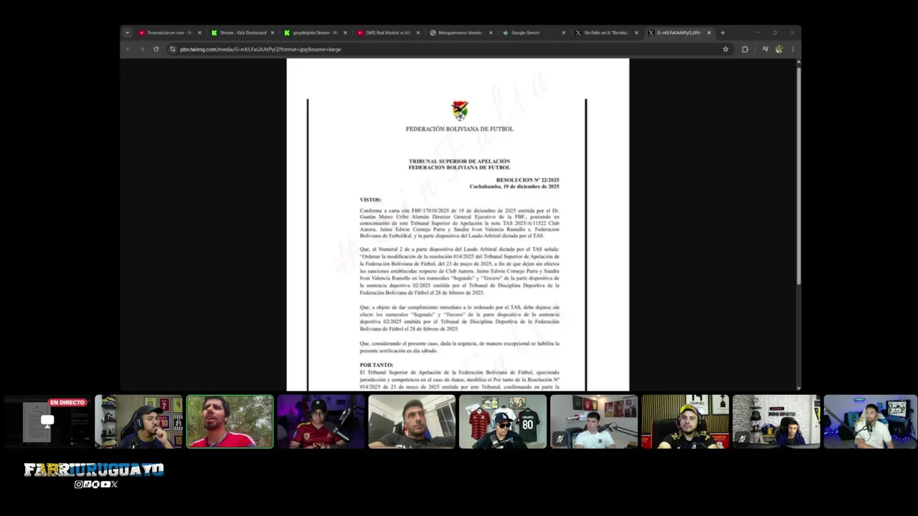Image resolution: width=918 pixels, height=516 pixels.
Task: Click the EN DIRECTO live badge
Action: (67, 403)
